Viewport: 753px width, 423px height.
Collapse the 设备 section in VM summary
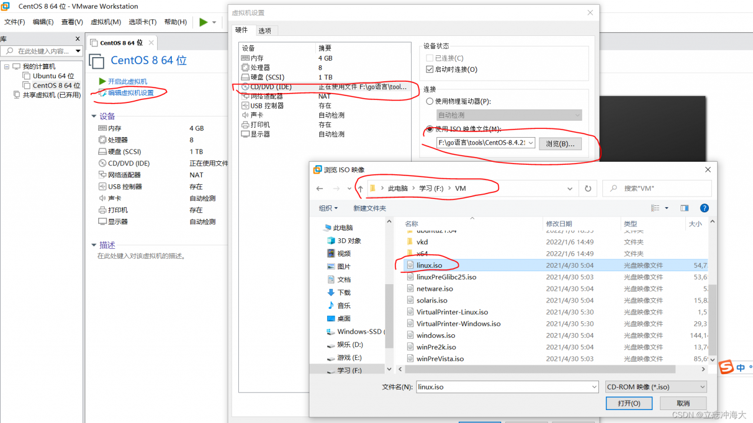point(94,116)
